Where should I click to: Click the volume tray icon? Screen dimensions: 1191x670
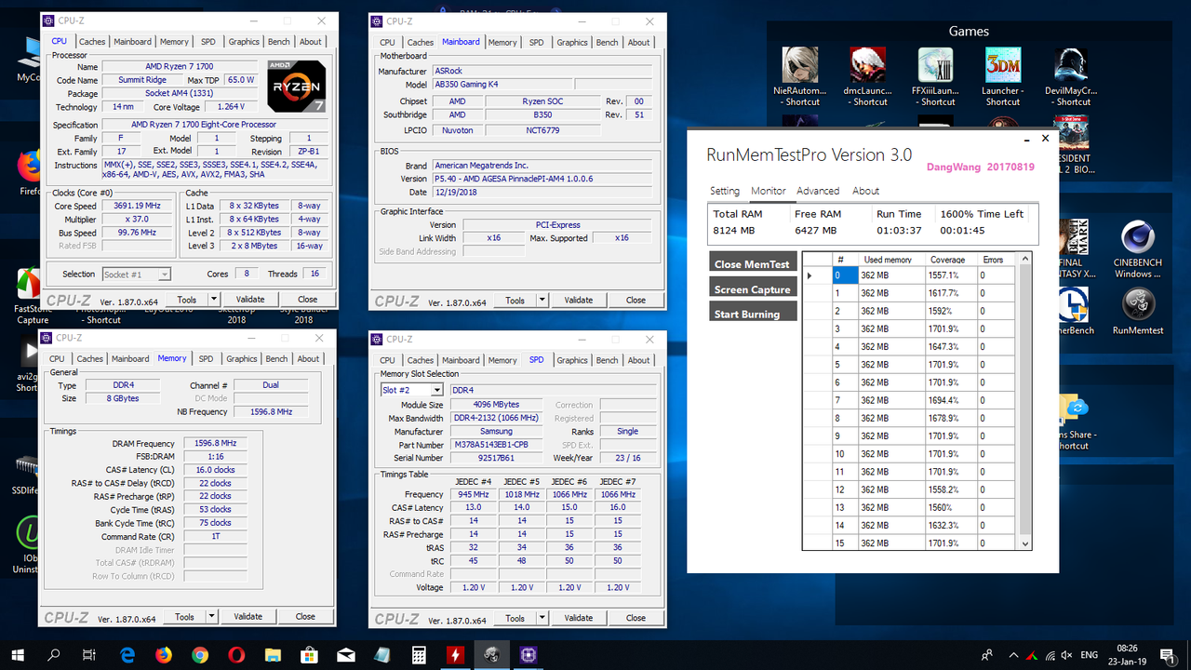coord(1068,655)
